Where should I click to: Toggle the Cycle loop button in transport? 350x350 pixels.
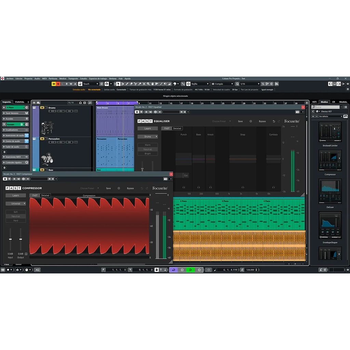[x=174, y=270]
